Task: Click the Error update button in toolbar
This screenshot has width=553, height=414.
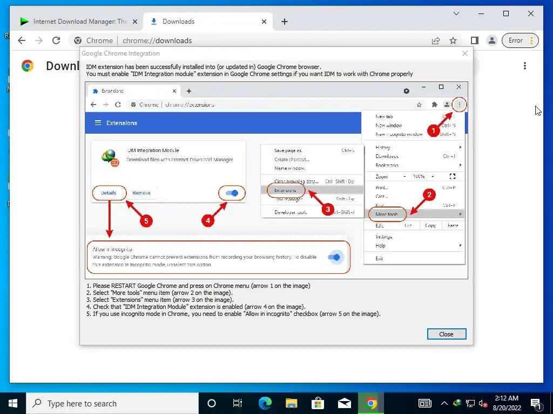Action: click(x=520, y=40)
